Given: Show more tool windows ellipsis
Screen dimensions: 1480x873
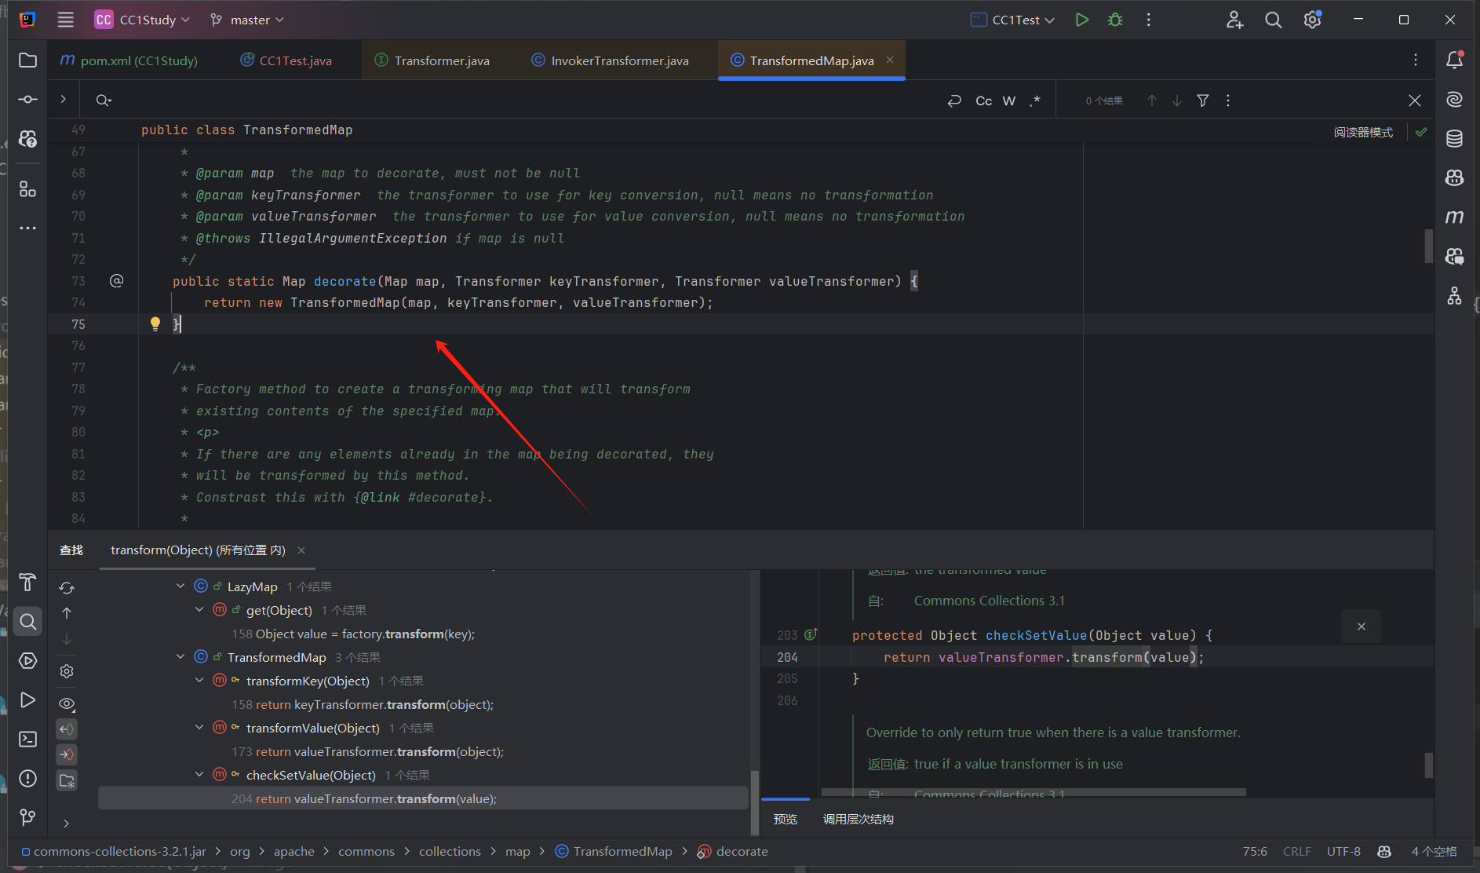Looking at the screenshot, I should click(27, 228).
